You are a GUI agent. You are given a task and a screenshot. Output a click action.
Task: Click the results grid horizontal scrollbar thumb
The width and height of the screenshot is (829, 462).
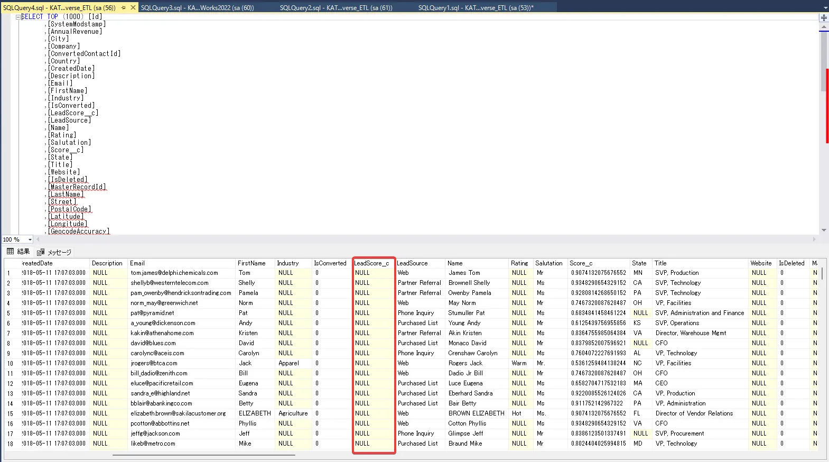tap(204, 455)
